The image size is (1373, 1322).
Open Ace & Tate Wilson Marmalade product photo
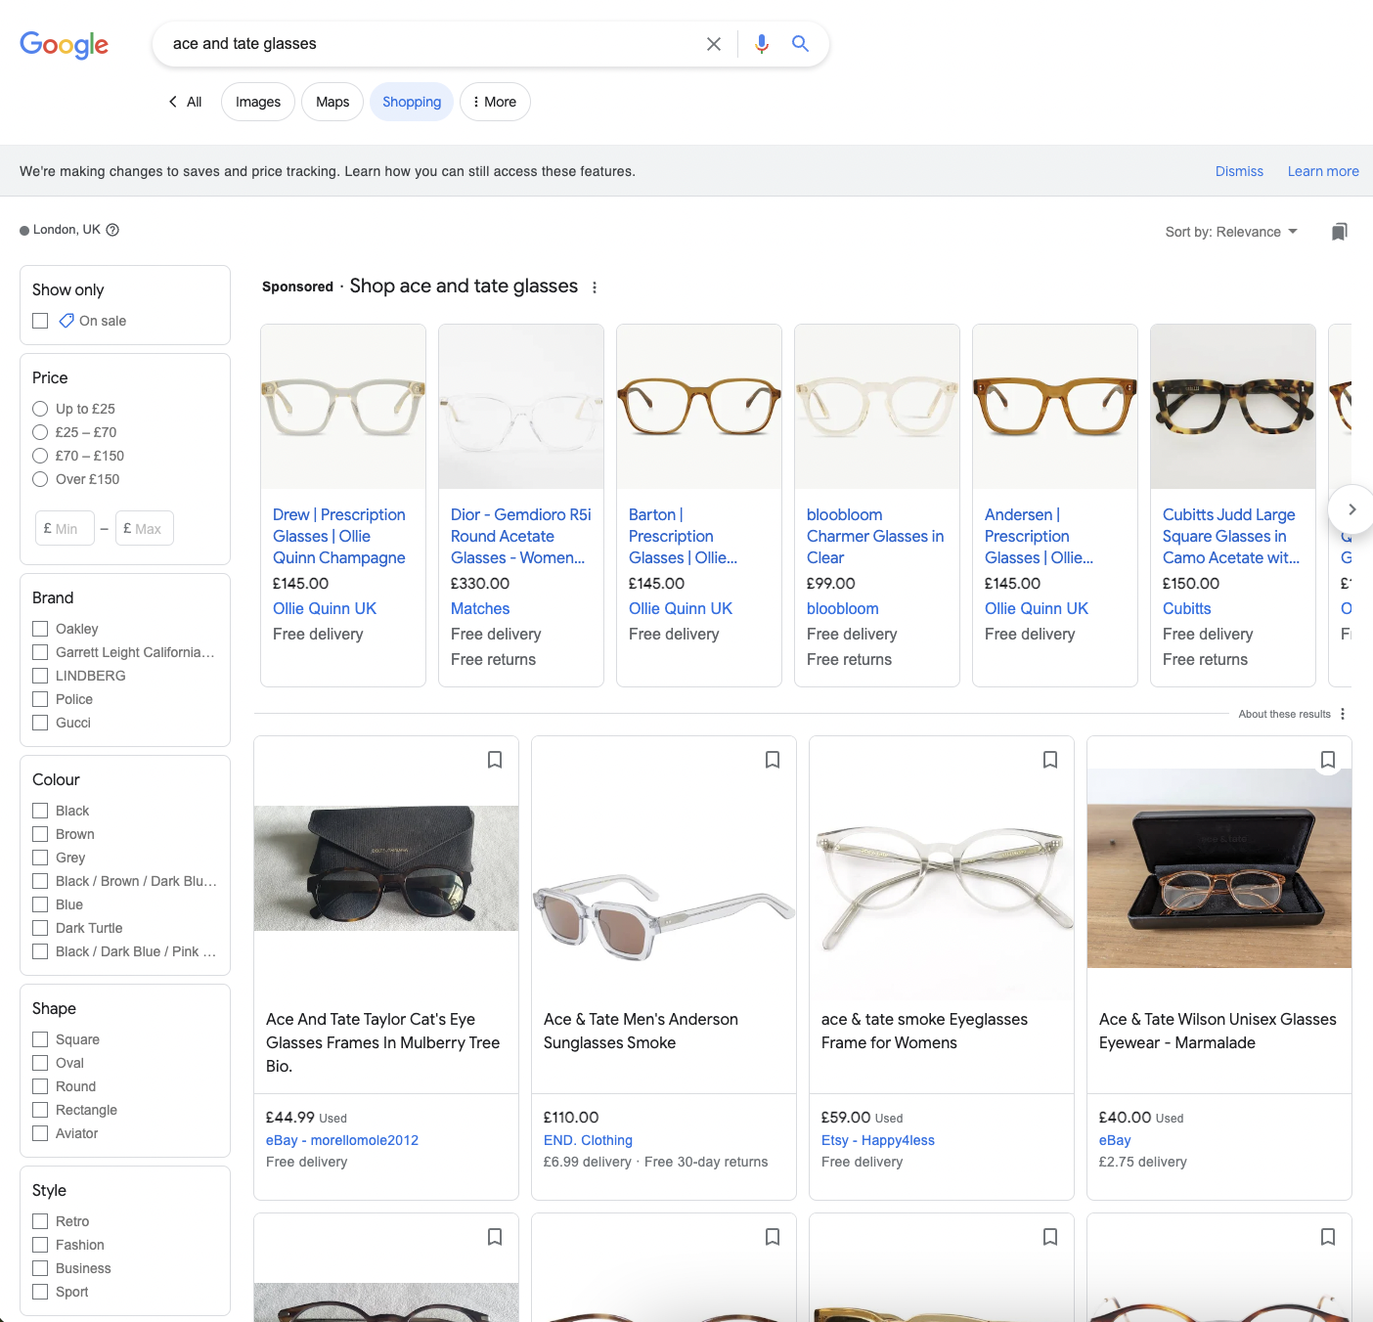(1219, 868)
